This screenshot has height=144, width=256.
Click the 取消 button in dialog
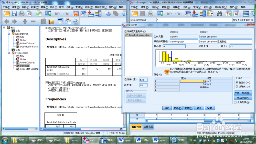click(x=199, y=108)
